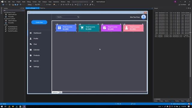Screen dimensions: 192x108
Task: Click the Calendar menu label in sidebar
Action: (37, 50)
